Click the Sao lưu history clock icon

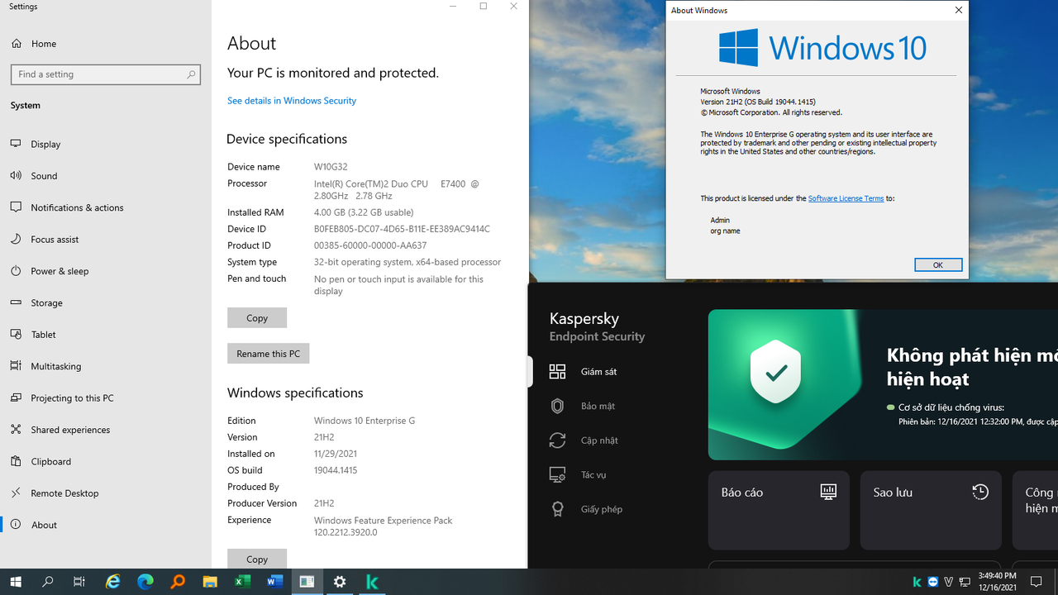click(980, 492)
